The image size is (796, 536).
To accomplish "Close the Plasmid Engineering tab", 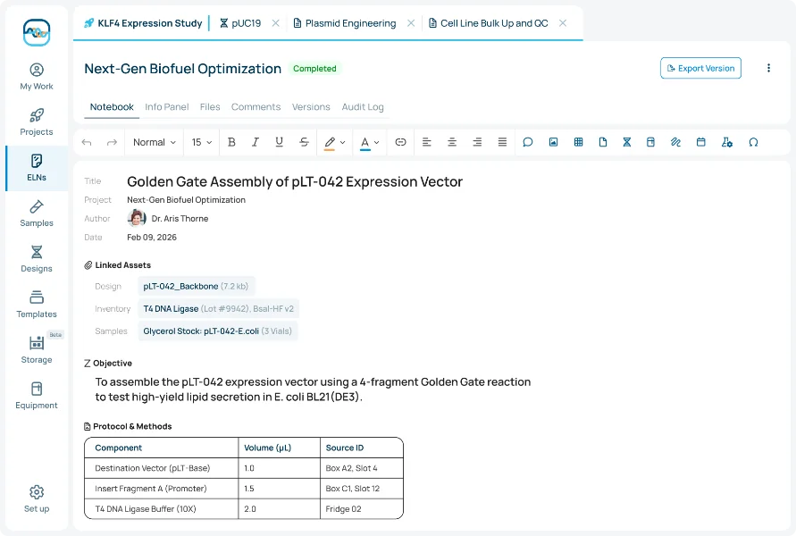I will pos(411,23).
